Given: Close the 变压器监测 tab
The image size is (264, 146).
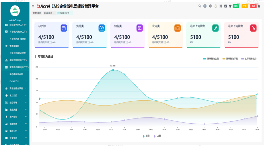Looking at the screenshot, I should (x=54, y=13).
